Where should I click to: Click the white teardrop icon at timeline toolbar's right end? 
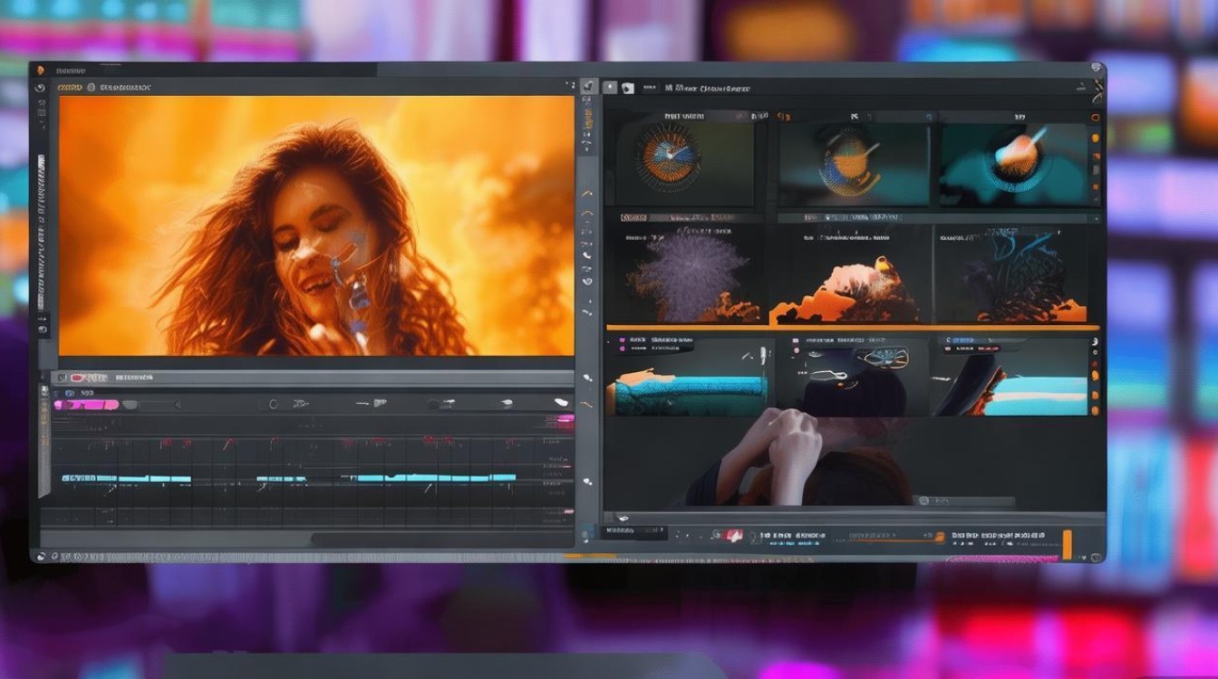click(x=562, y=403)
